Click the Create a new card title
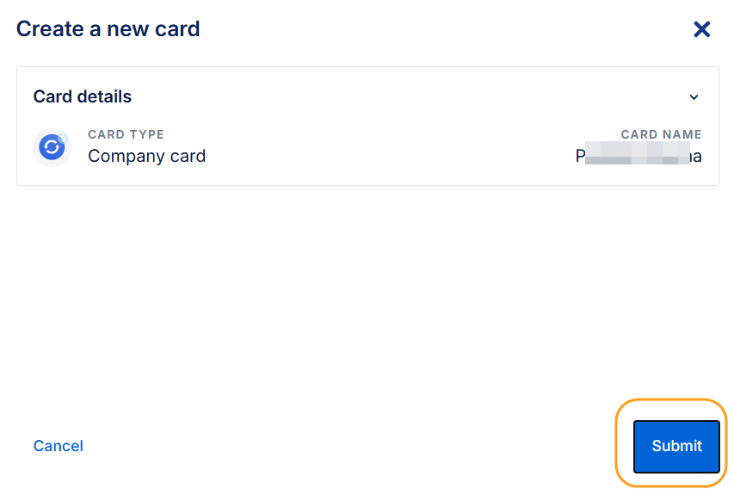The image size is (734, 489). (x=108, y=29)
